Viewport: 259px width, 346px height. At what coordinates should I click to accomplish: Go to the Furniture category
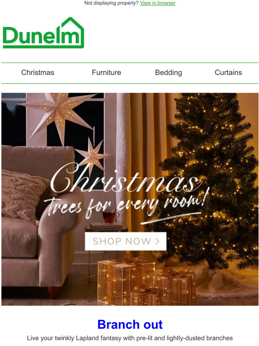point(106,72)
